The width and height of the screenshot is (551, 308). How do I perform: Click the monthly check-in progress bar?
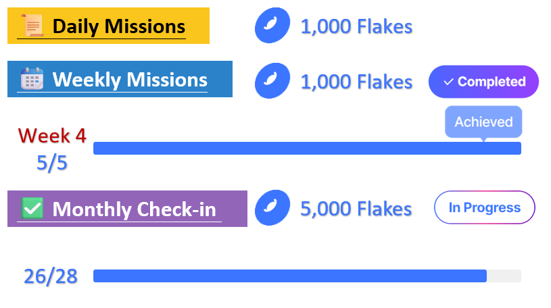coord(307,276)
